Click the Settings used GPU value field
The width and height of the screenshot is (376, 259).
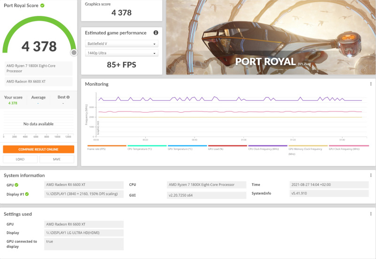pyautogui.click(x=84, y=224)
